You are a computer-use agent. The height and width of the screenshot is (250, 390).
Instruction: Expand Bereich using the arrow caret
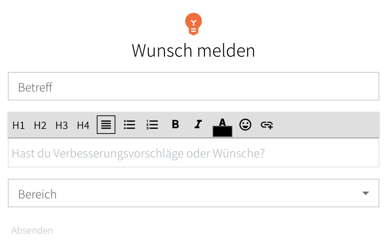[365, 193]
